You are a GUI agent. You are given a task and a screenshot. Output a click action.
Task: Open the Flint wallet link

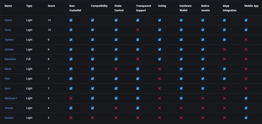coord(7,79)
